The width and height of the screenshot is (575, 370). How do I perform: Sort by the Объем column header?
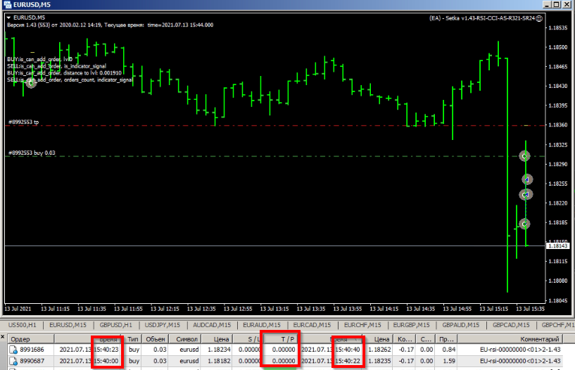click(x=156, y=339)
